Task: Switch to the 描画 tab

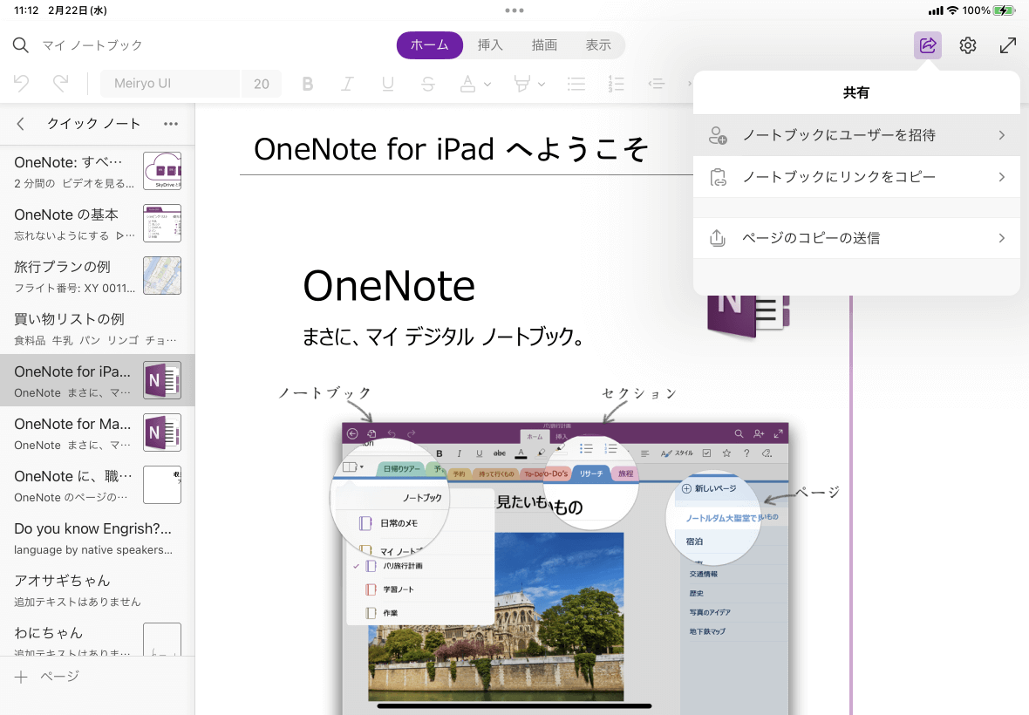Action: [x=544, y=45]
